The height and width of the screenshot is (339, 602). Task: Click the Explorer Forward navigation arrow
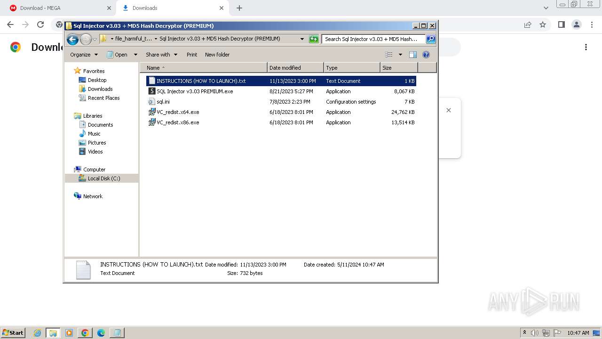86,39
